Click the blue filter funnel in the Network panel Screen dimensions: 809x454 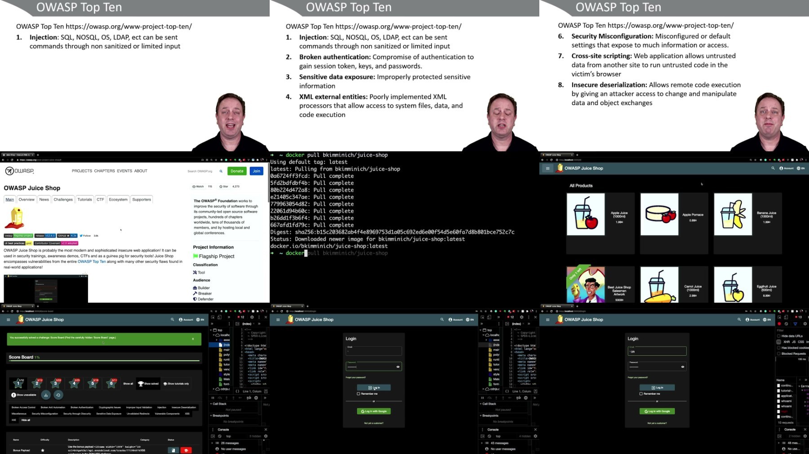795,324
